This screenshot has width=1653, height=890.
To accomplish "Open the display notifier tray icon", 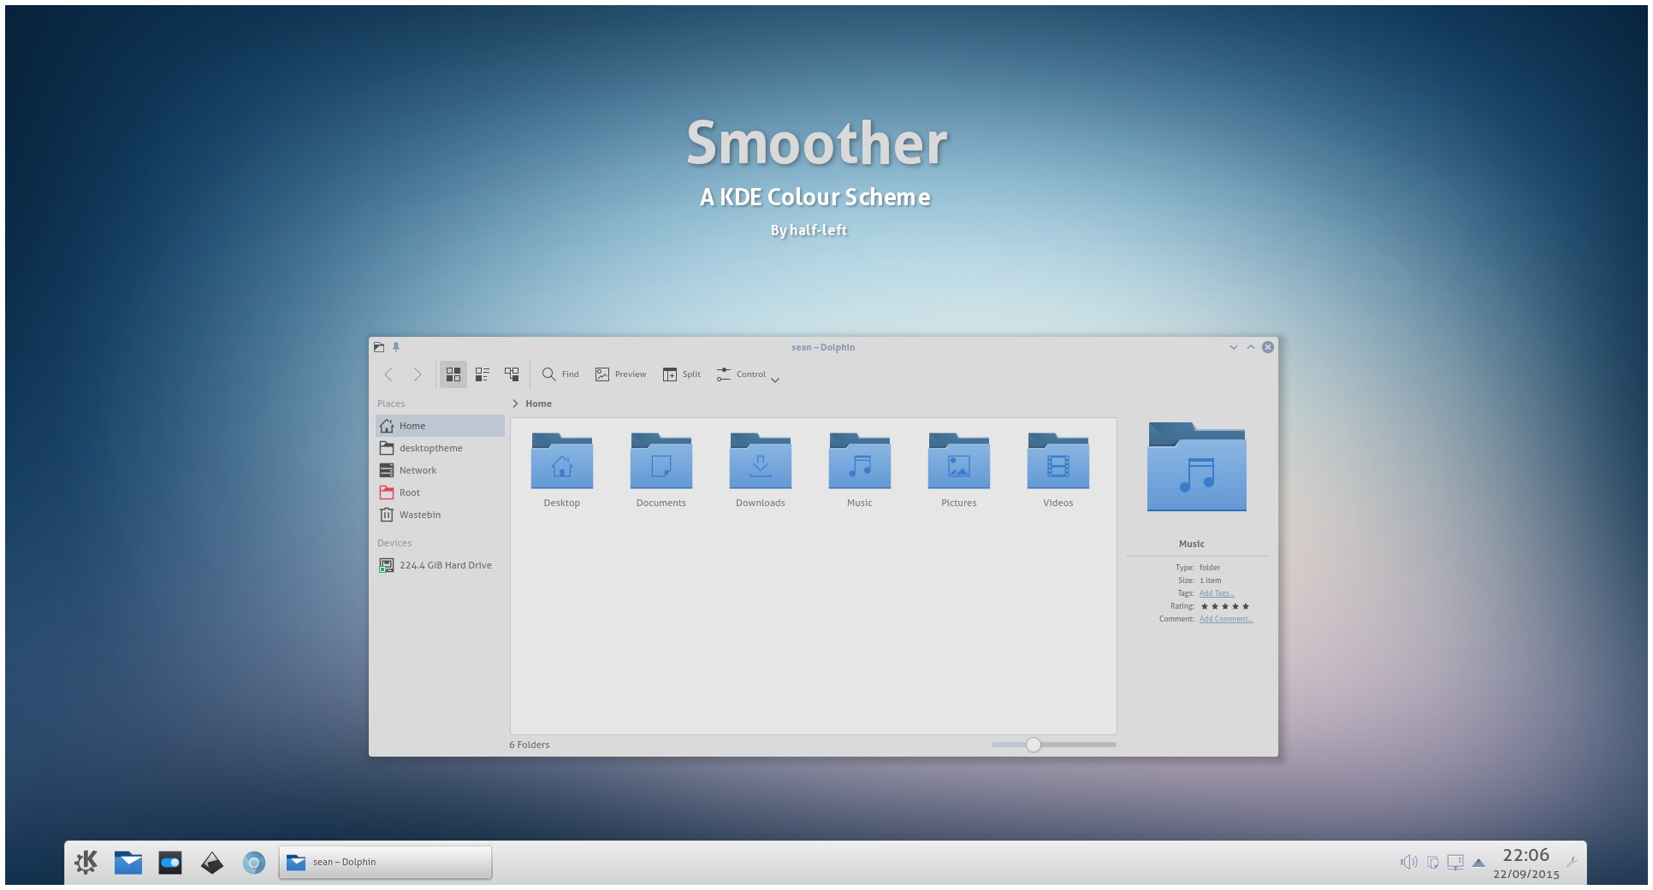I will coord(1455,862).
